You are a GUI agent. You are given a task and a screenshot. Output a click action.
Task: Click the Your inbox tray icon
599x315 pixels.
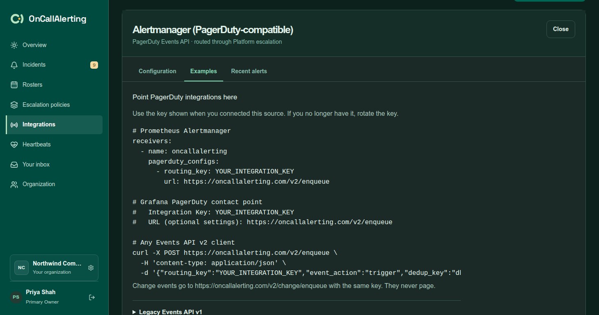(14, 164)
